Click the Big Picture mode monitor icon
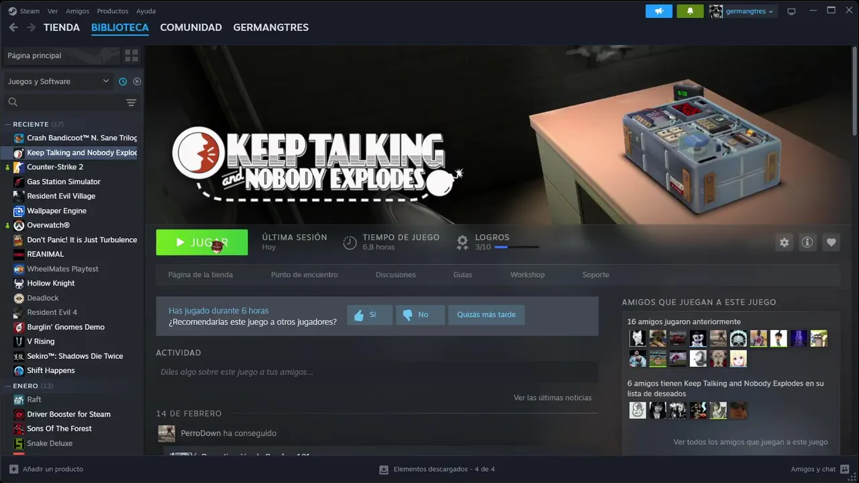Viewport: 859px width, 483px height. click(x=791, y=11)
